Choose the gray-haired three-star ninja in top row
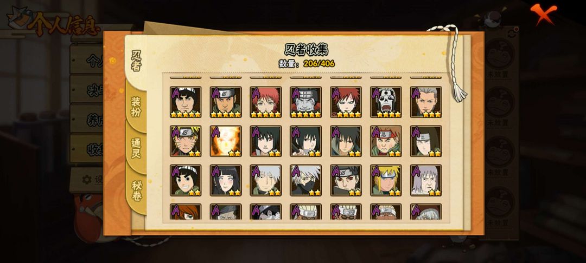 click(426, 102)
